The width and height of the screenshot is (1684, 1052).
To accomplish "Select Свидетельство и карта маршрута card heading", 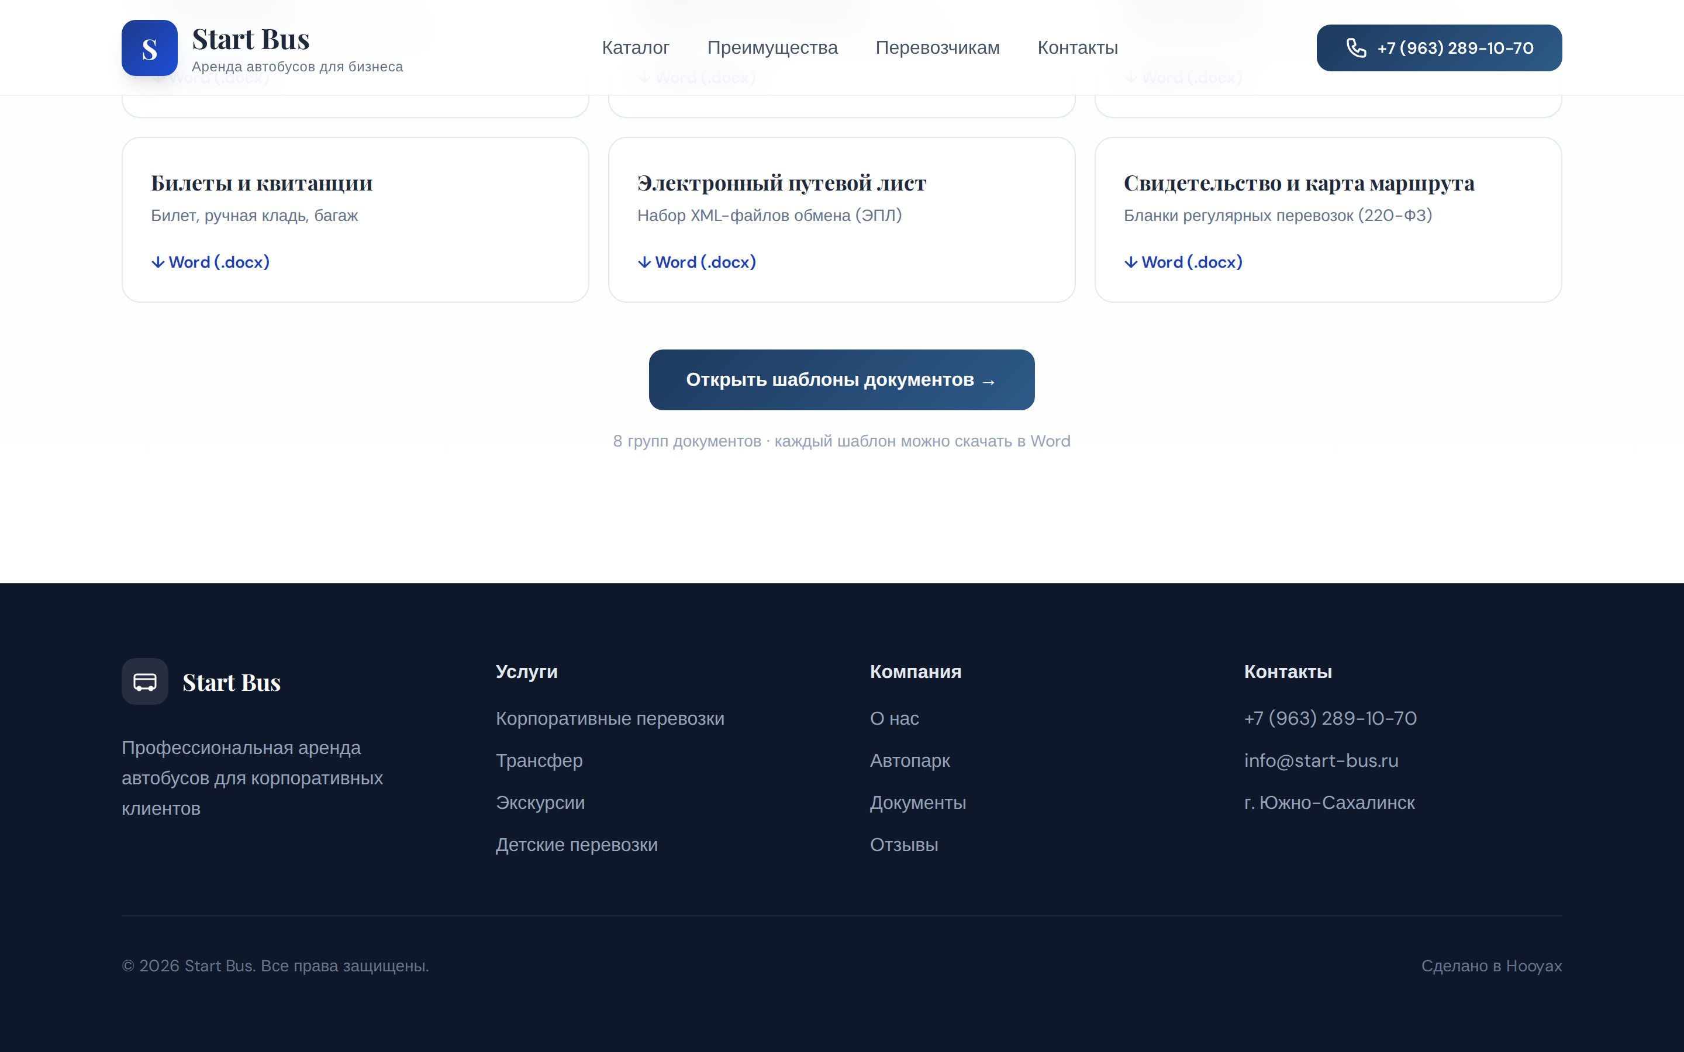I will pos(1299,183).
